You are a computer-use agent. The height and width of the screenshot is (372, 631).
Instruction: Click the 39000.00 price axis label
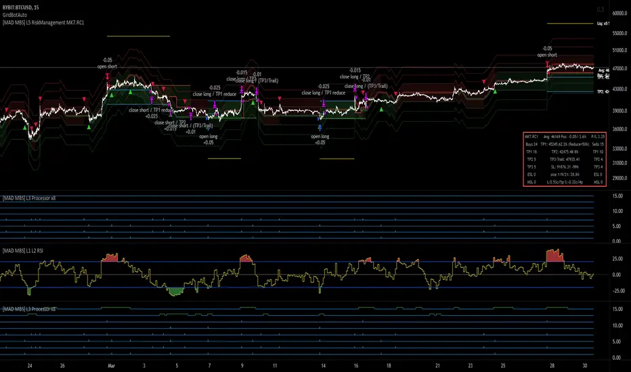pos(619,111)
